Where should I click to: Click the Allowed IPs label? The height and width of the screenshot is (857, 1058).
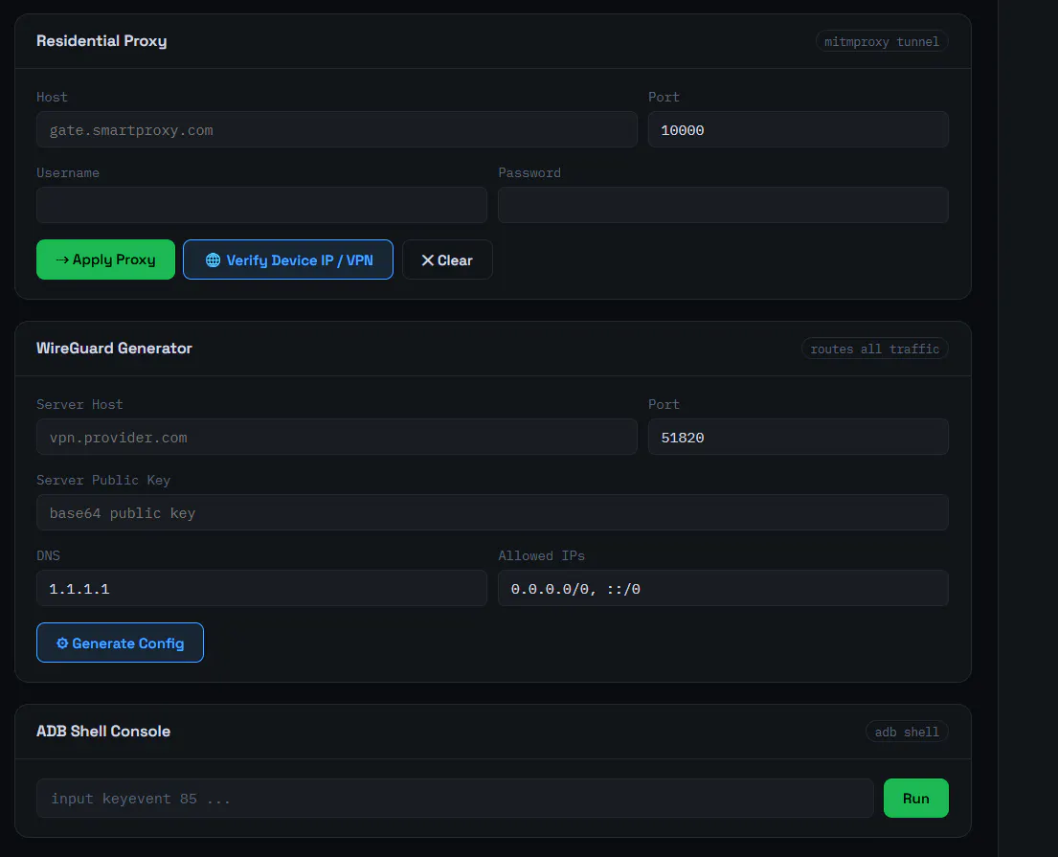[x=541, y=555]
